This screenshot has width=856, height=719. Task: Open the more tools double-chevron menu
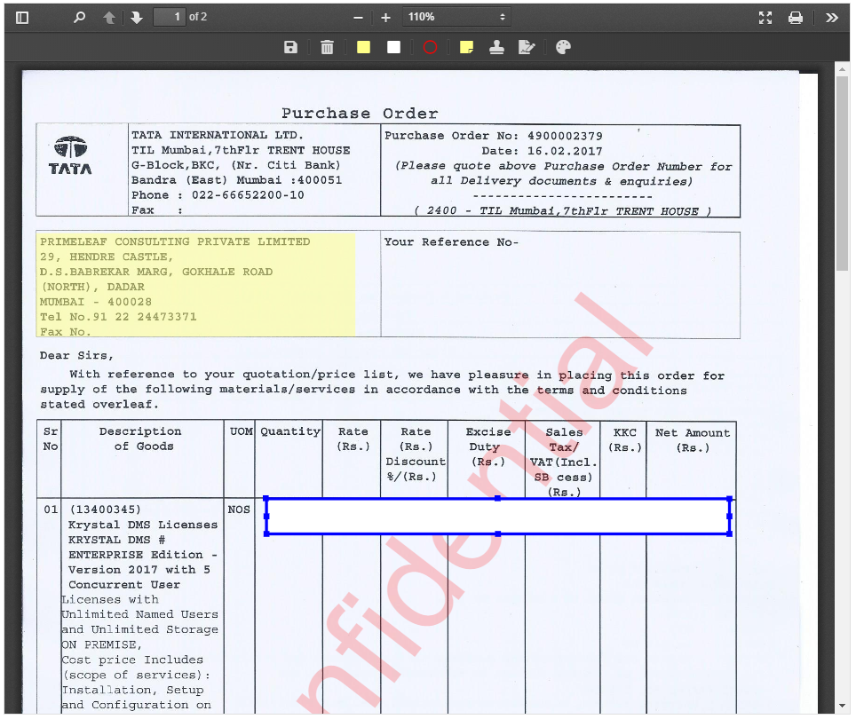pyautogui.click(x=831, y=18)
